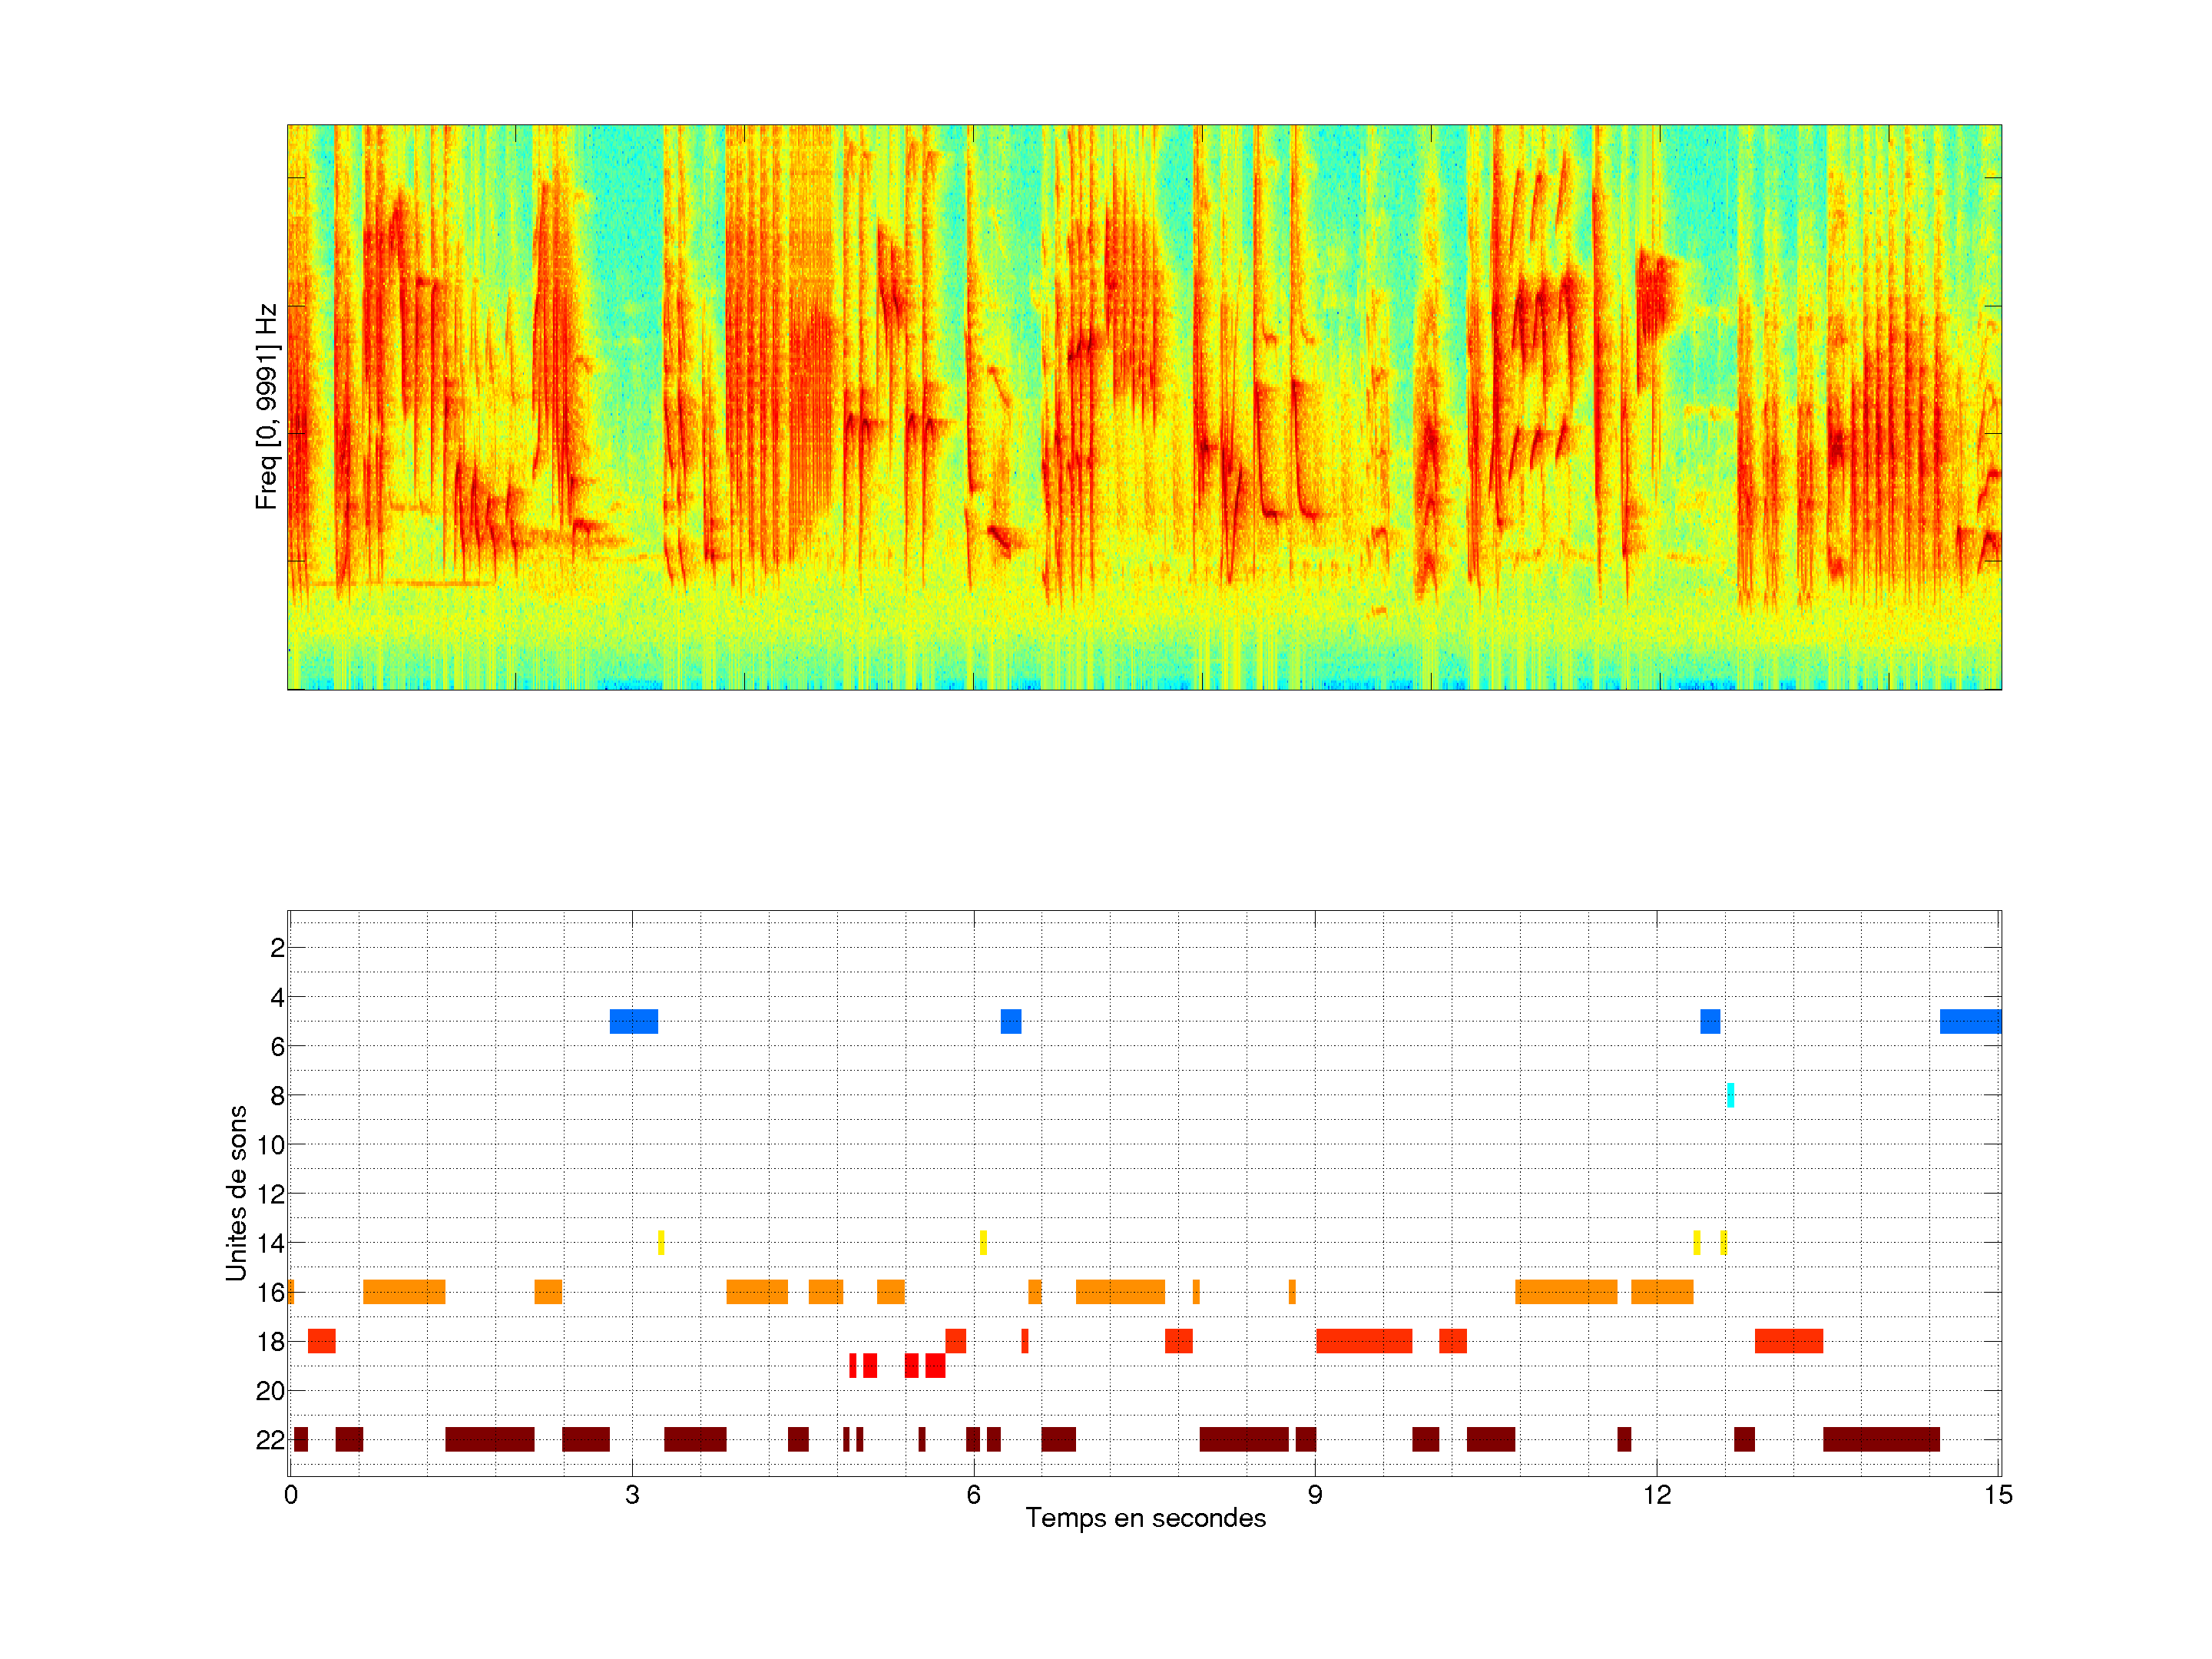The image size is (2212, 1659).
Task: Click the longest orange segment before 3 seconds
Action: 404,1291
